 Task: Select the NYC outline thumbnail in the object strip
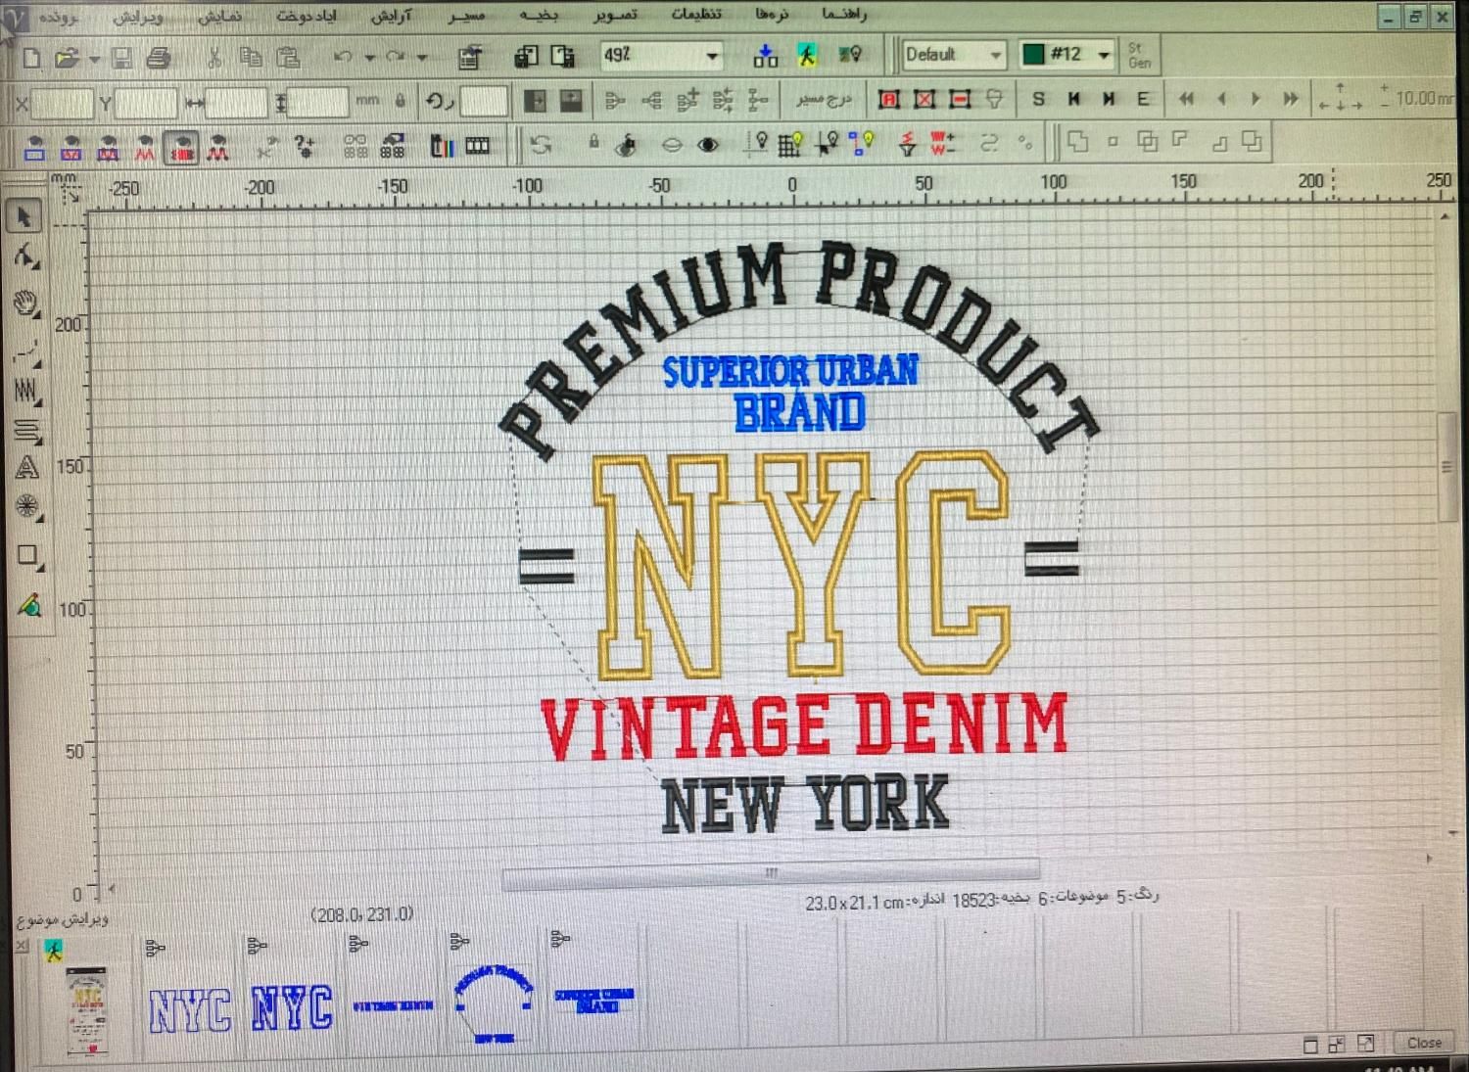[190, 1010]
